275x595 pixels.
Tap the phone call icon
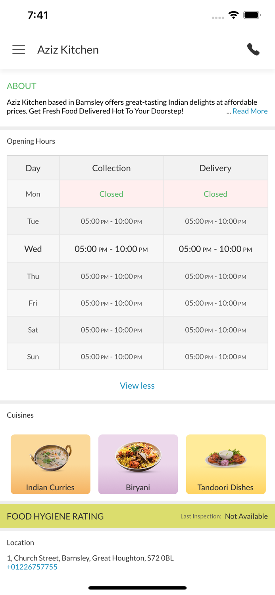pos(253,50)
